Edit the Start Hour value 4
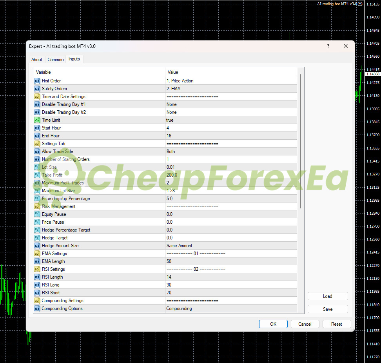381x363 pixels. pos(231,128)
